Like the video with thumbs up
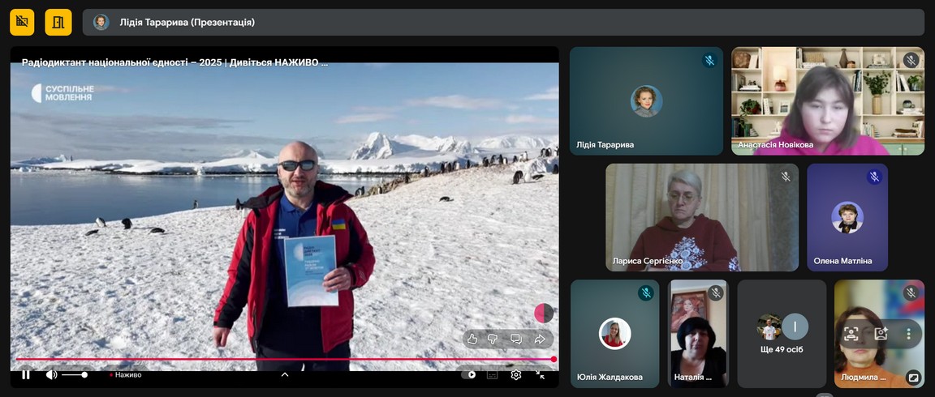The image size is (935, 397). click(472, 339)
